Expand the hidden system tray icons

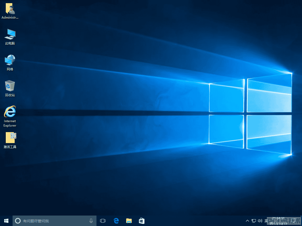(x=247, y=221)
